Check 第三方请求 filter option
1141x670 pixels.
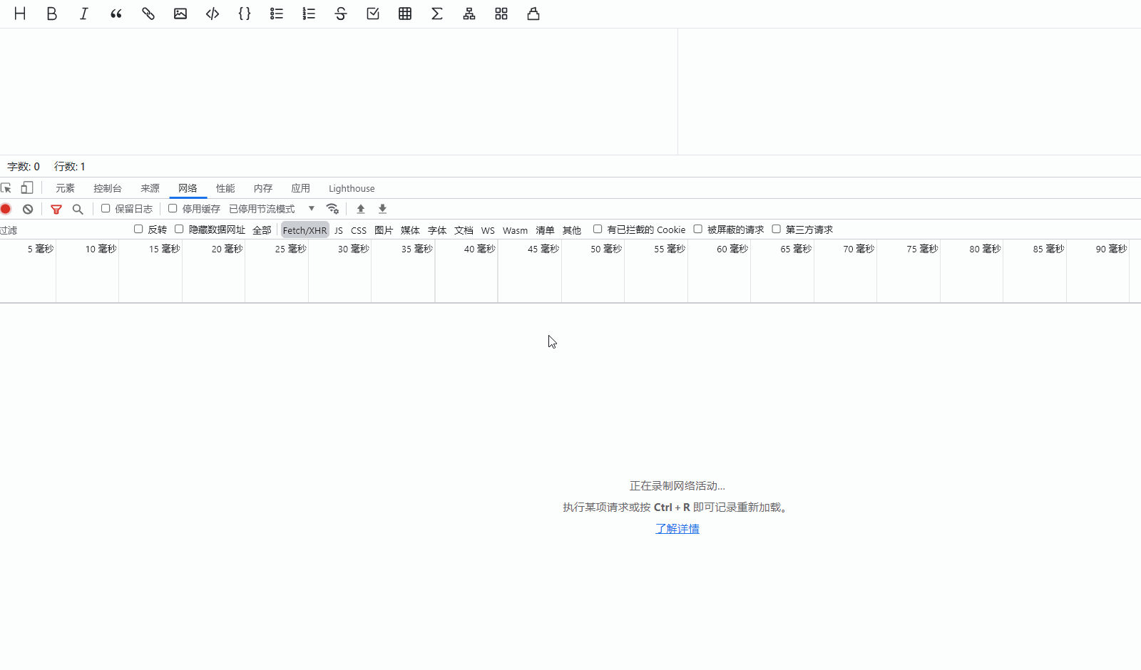coord(776,229)
